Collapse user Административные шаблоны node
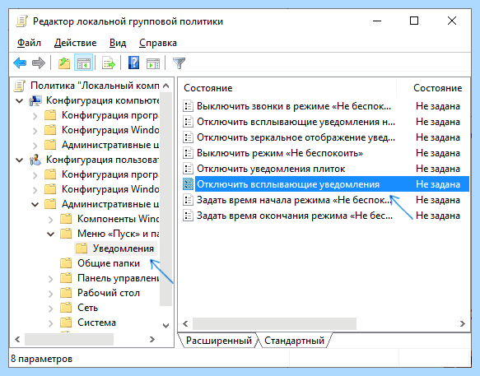480x376 pixels. click(35, 204)
